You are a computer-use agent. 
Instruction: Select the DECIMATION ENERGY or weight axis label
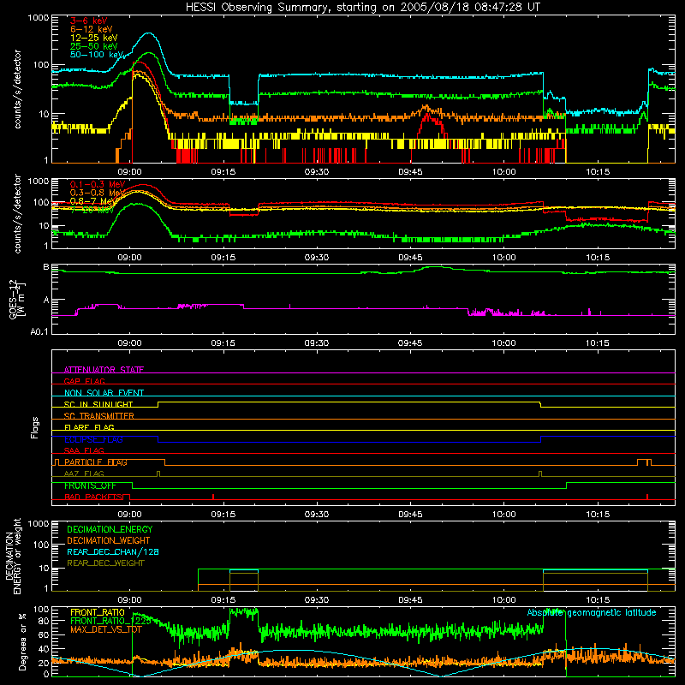(13, 556)
